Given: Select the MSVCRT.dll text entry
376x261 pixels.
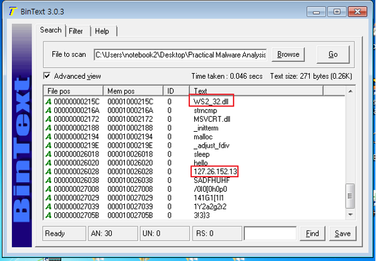Looking at the screenshot, I should 212,119.
